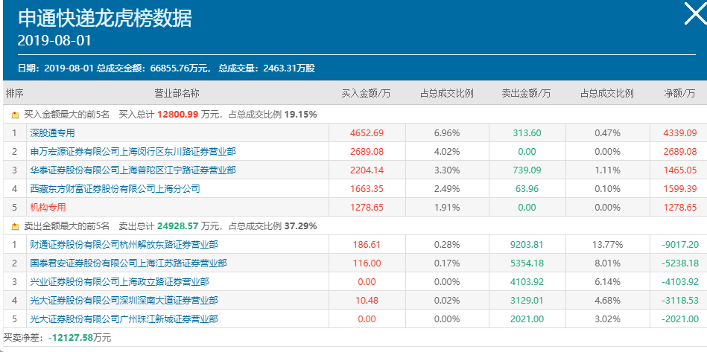Image resolution: width=707 pixels, height=352 pixels.
Task: Click the 卖出金额/万 column header
Action: coord(526,94)
